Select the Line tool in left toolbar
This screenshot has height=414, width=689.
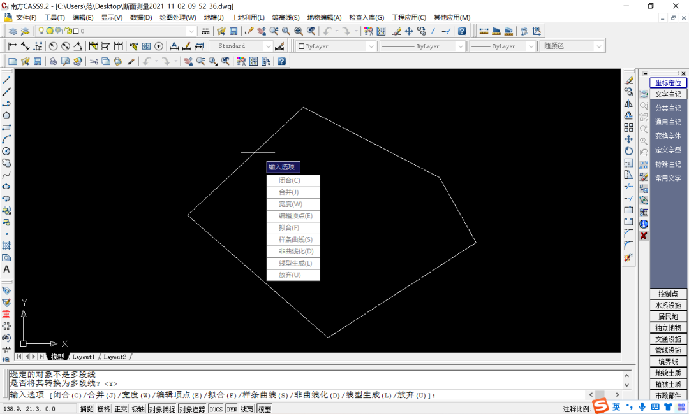tap(6, 80)
